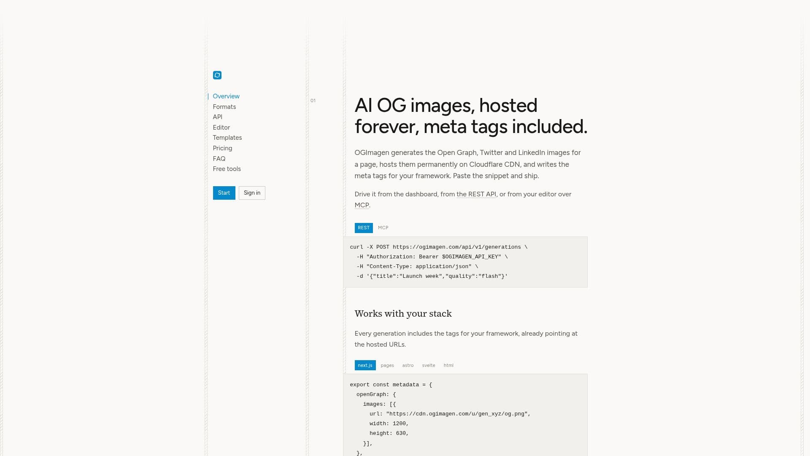Follow the REST API inline link

click(x=476, y=194)
